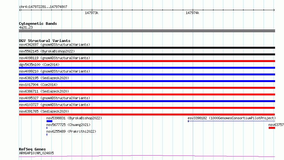This screenshot has width=284, height=160.
Task: Click black bar under nsv5562145
Action: coord(147,54)
